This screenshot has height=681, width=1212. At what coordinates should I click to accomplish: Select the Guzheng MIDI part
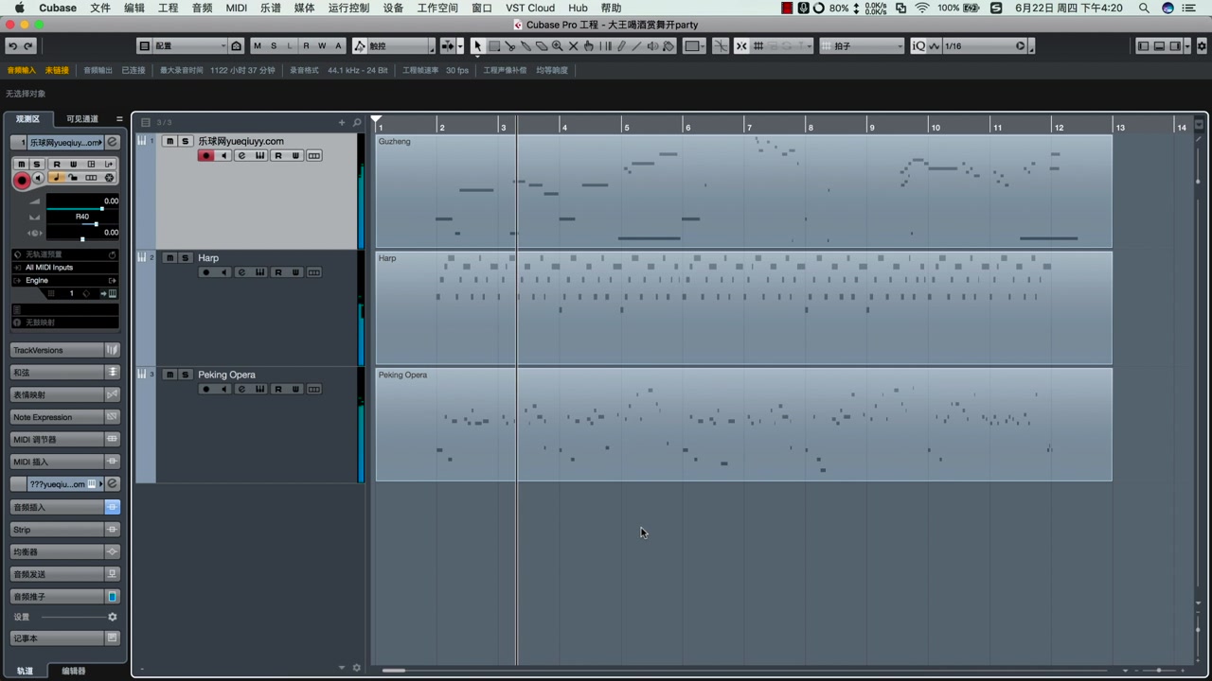coord(743,191)
